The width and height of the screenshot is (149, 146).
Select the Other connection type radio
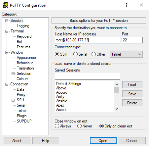point(93,54)
